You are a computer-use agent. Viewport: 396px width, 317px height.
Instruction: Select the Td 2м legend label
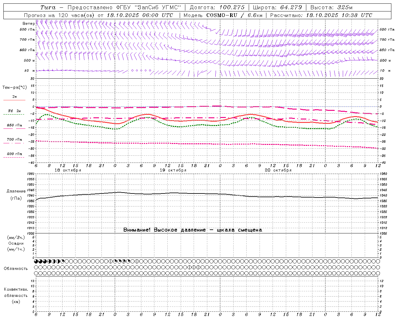14,111
